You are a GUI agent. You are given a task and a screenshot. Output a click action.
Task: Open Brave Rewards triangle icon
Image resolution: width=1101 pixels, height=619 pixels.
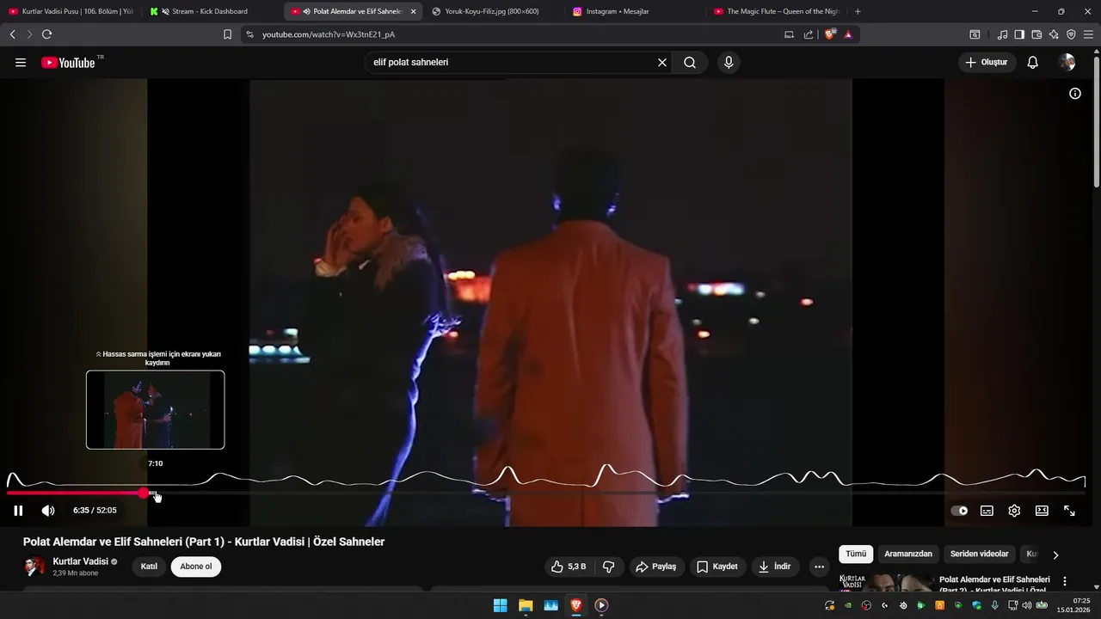point(848,34)
